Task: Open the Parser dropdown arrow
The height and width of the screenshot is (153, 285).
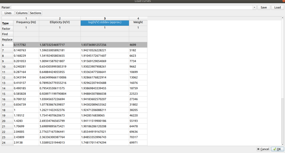Action: pyautogui.click(x=254, y=7)
